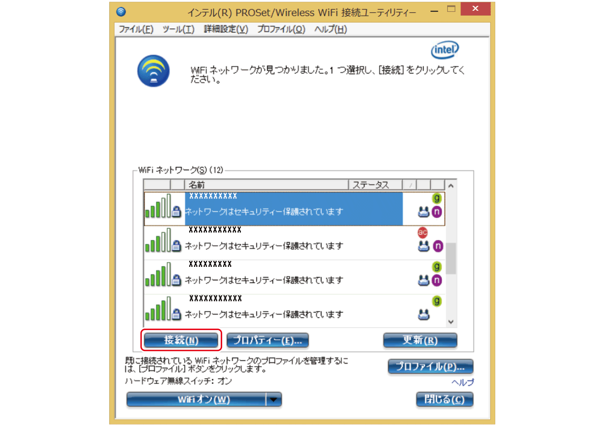
Task: Open the ヘルプ(H) menu
Action: 330,29
